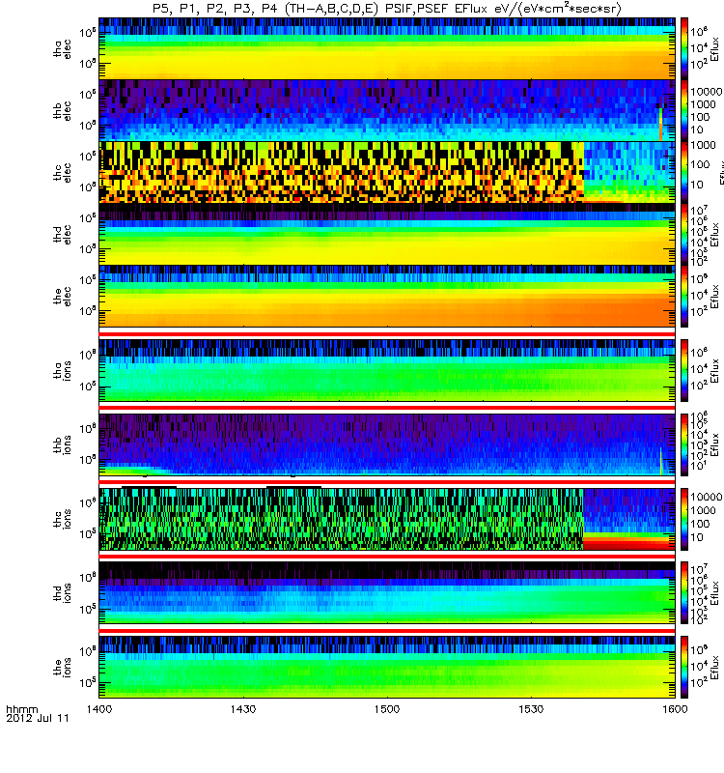Select the 'thd ions' y-axis label
The image size is (724, 773).
pyautogui.click(x=62, y=593)
